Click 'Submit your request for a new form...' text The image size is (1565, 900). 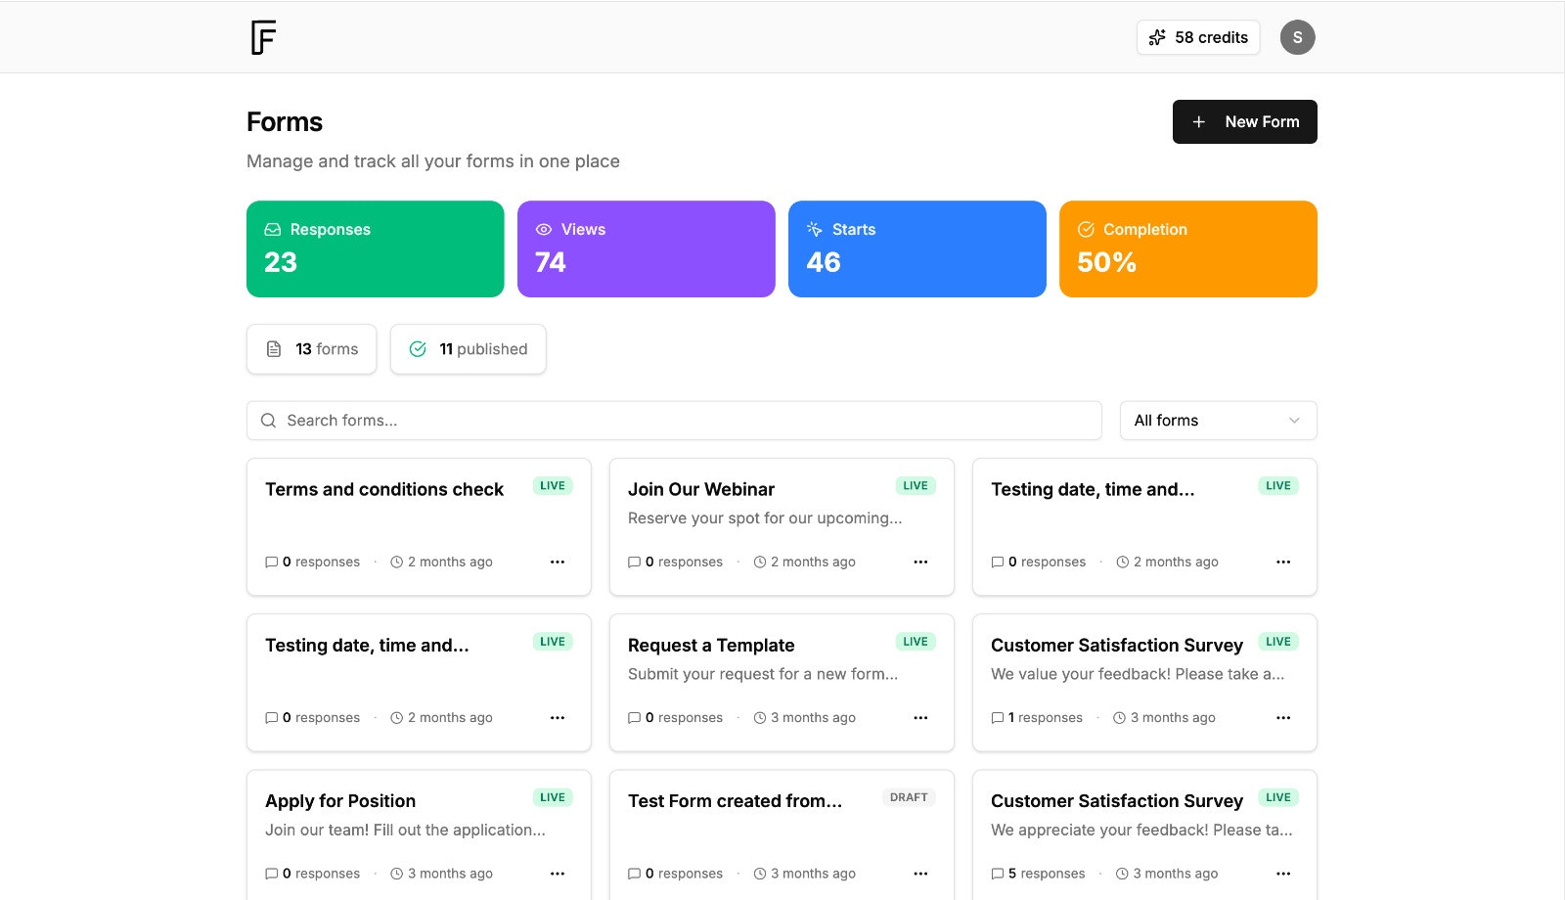tap(763, 674)
